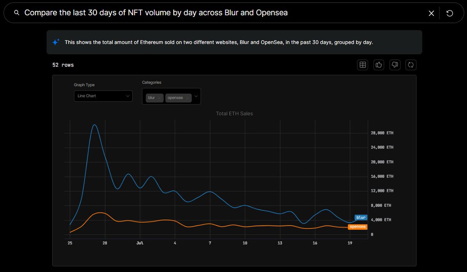This screenshot has height=272, width=467.
Task: Click the 25 x-axis date label
Action: (70, 243)
